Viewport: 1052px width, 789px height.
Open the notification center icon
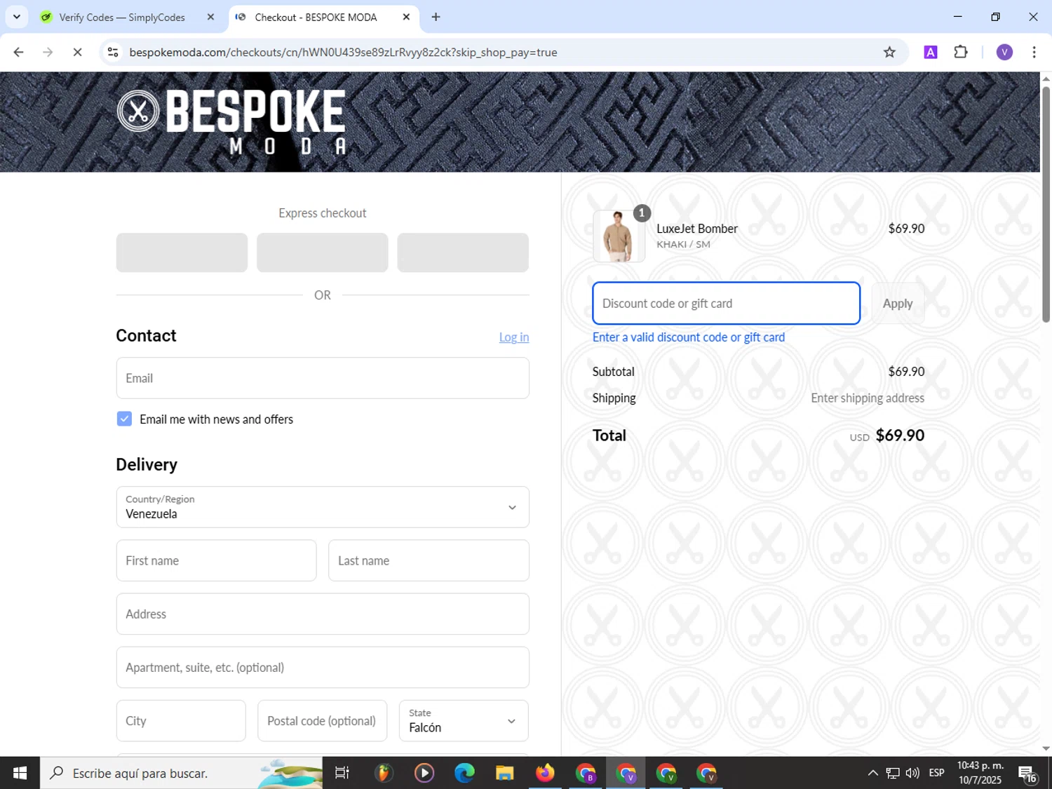(x=1027, y=774)
